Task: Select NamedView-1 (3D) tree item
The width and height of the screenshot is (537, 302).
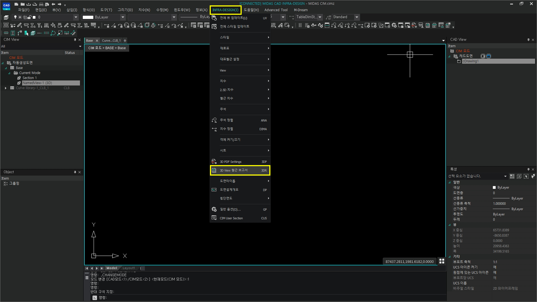Action: (x=51, y=83)
